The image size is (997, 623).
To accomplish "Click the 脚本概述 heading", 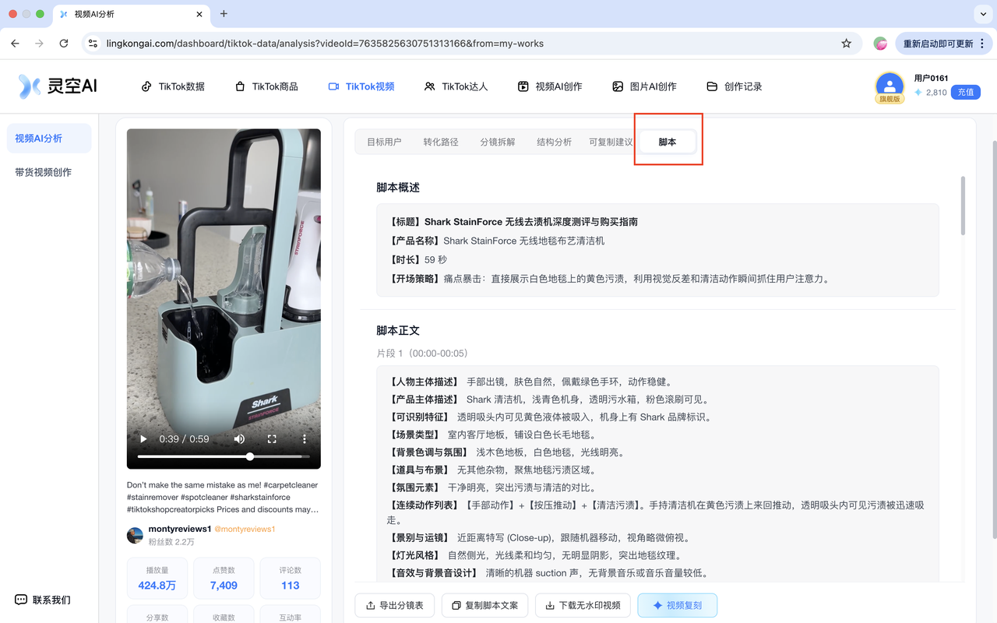I will (398, 188).
